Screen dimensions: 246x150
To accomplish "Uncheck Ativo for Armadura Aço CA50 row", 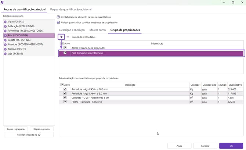I will click(x=65, y=89).
